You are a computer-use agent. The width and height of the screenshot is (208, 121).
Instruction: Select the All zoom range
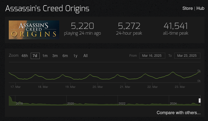(x=86, y=56)
